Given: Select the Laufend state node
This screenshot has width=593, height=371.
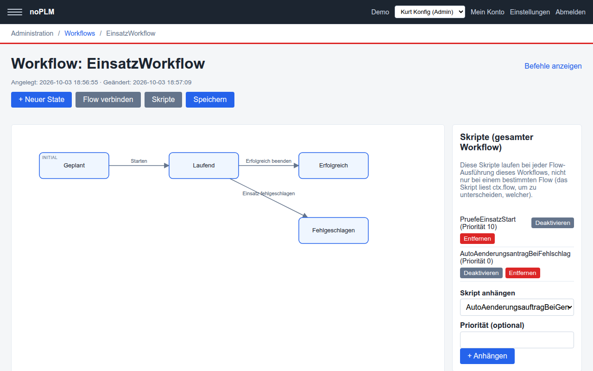Looking at the screenshot, I should point(204,166).
